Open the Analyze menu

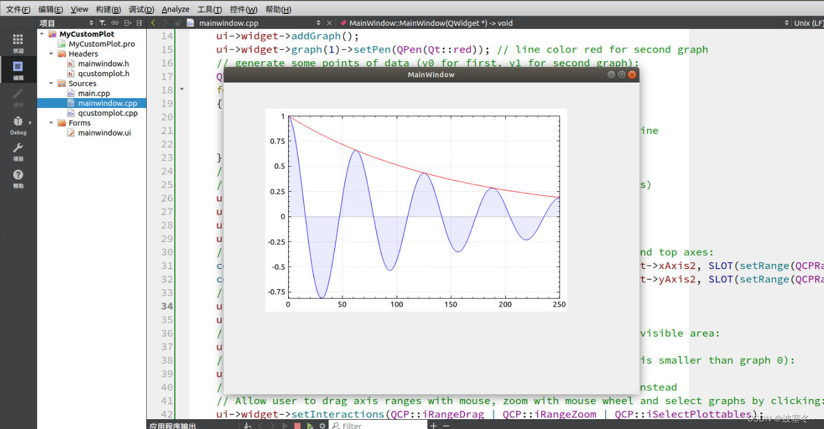tap(175, 9)
